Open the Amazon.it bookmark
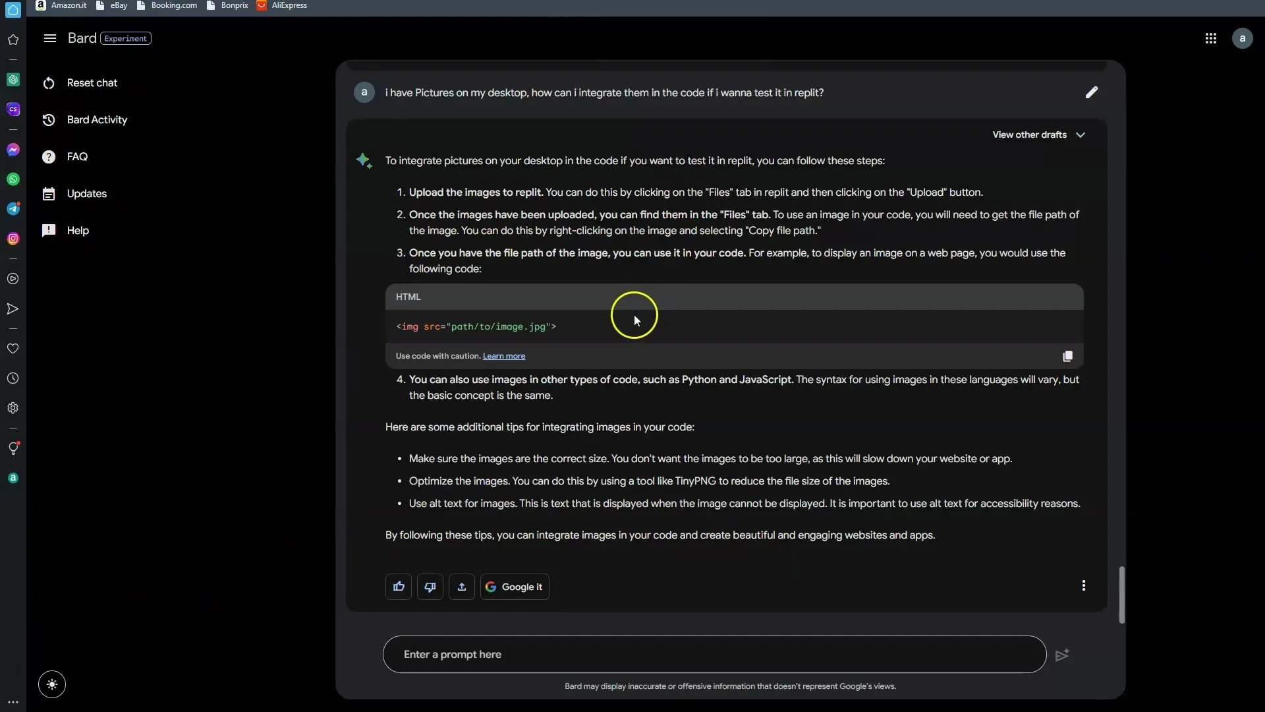This screenshot has height=712, width=1265. (x=61, y=5)
